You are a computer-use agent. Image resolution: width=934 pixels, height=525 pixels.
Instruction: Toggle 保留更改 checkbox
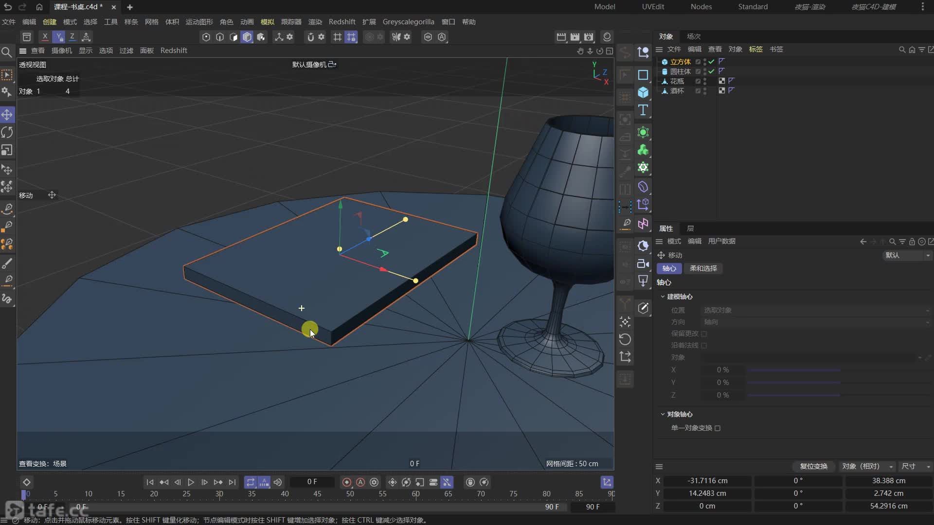pos(704,334)
